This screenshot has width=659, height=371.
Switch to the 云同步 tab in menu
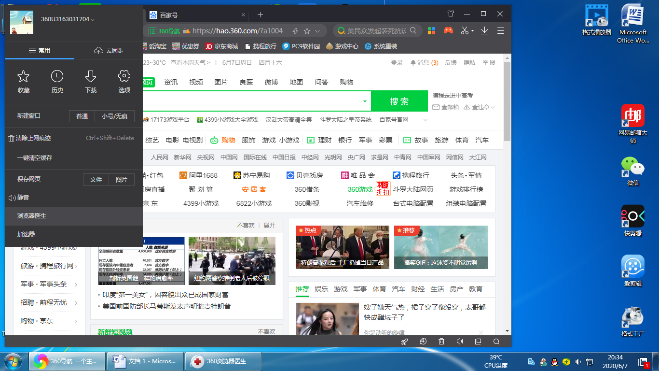[x=109, y=50]
